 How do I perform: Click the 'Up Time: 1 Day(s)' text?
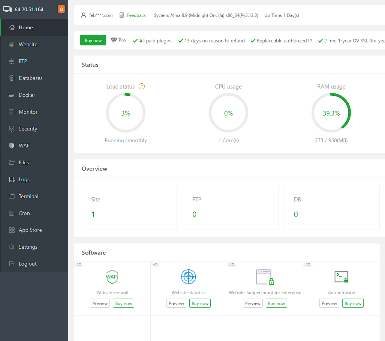pos(282,15)
